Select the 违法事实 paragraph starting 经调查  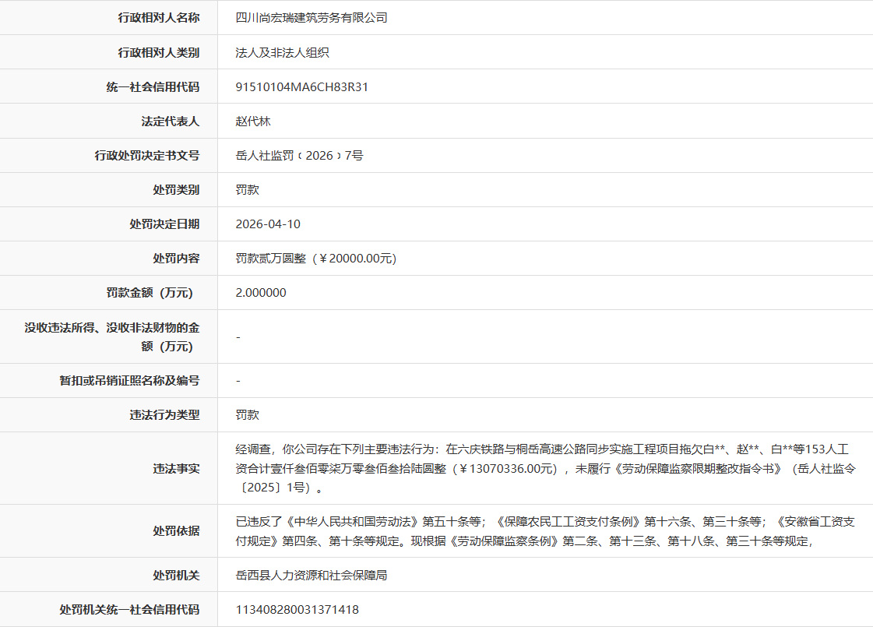pyautogui.click(x=546, y=469)
